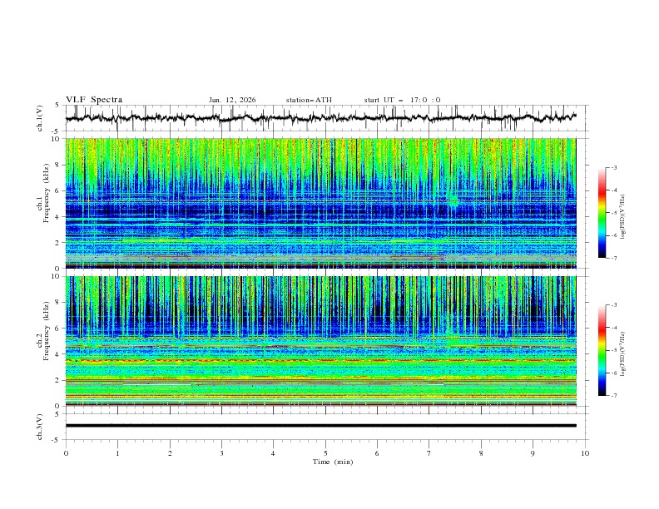This screenshot has height=509, width=659.
Task: Click the ch.2 log(PSD) color bar
Action: [602, 350]
